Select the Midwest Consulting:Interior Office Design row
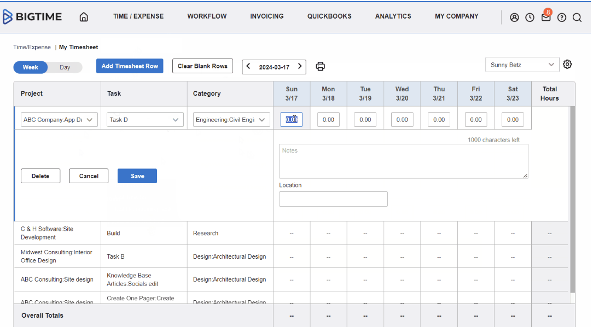593x327 pixels. pos(291,256)
